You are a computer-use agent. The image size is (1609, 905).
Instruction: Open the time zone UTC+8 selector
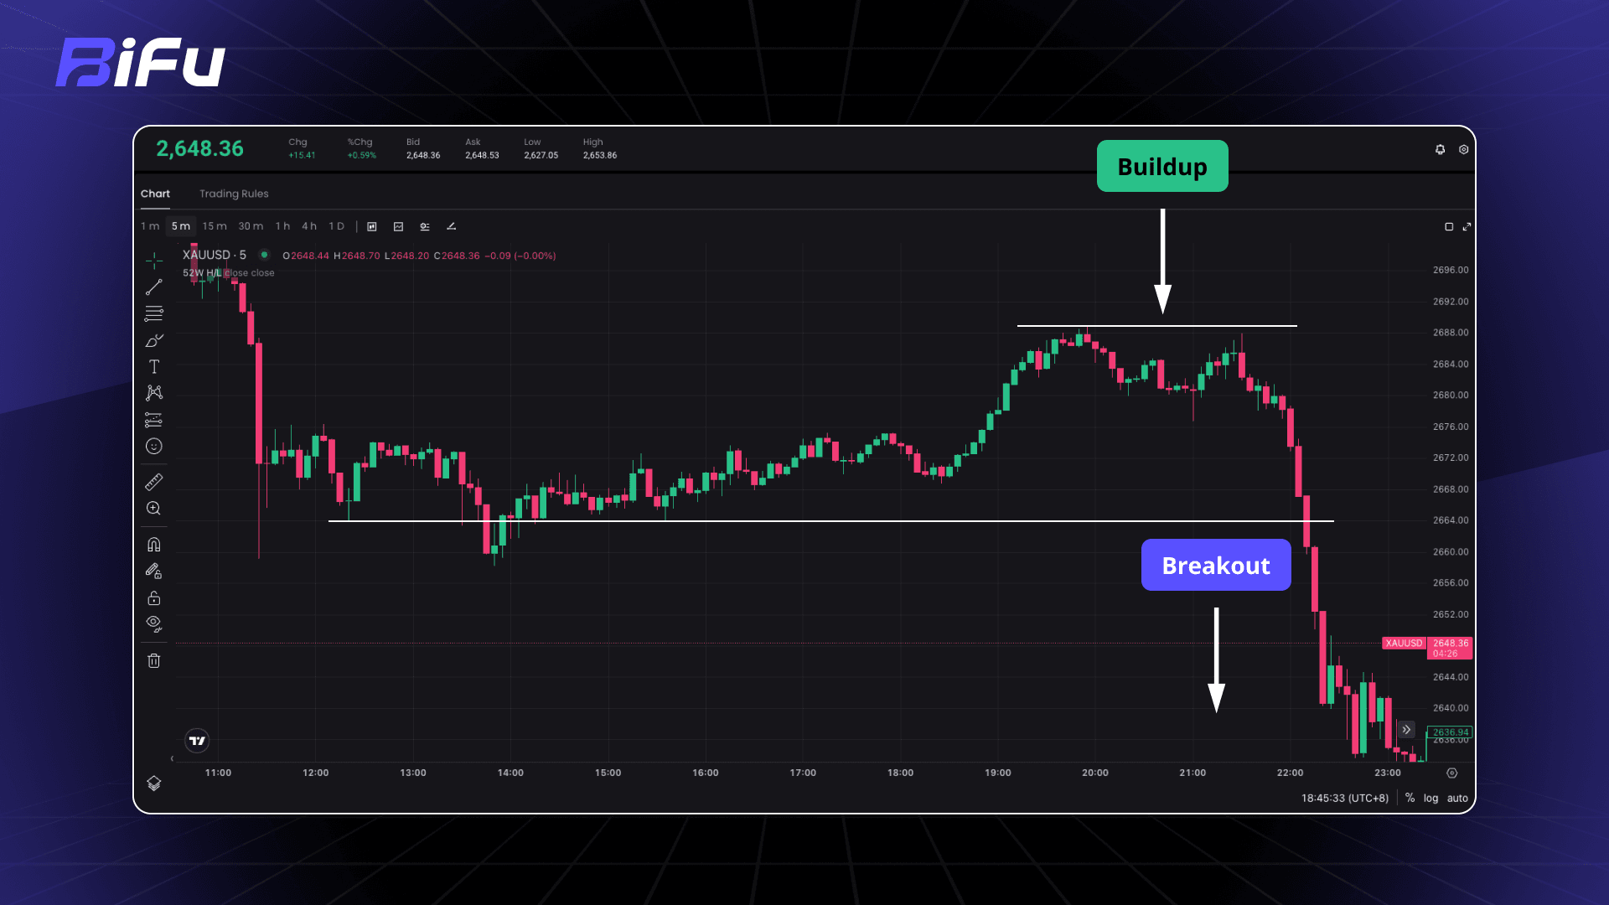tap(1344, 798)
